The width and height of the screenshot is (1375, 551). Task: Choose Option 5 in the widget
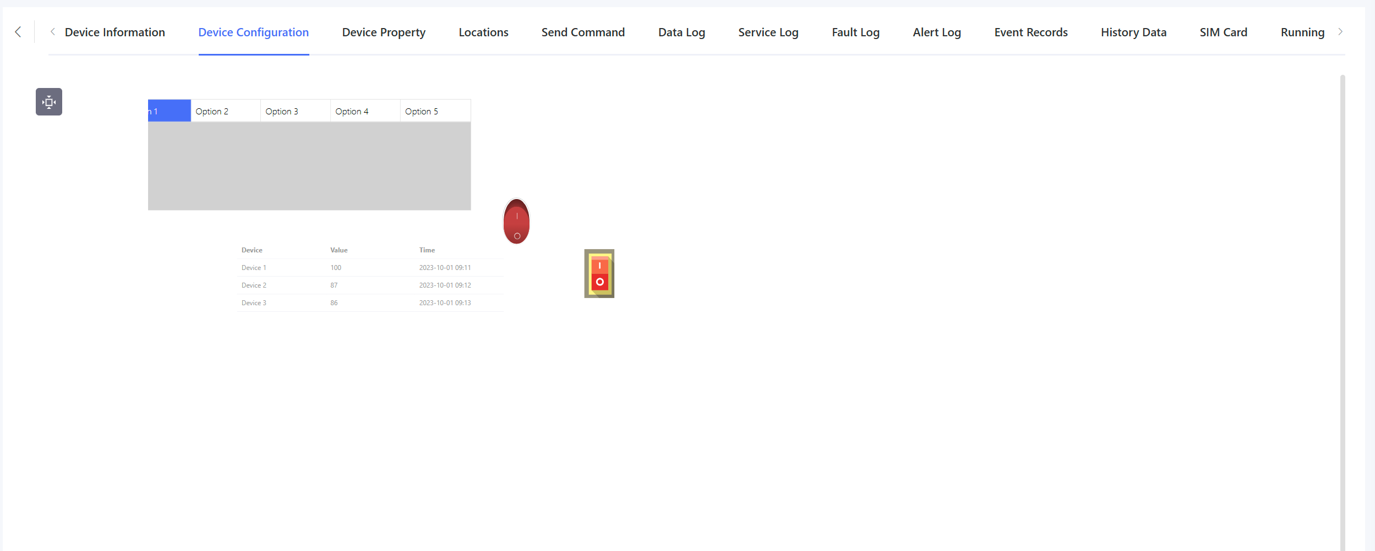pos(435,111)
